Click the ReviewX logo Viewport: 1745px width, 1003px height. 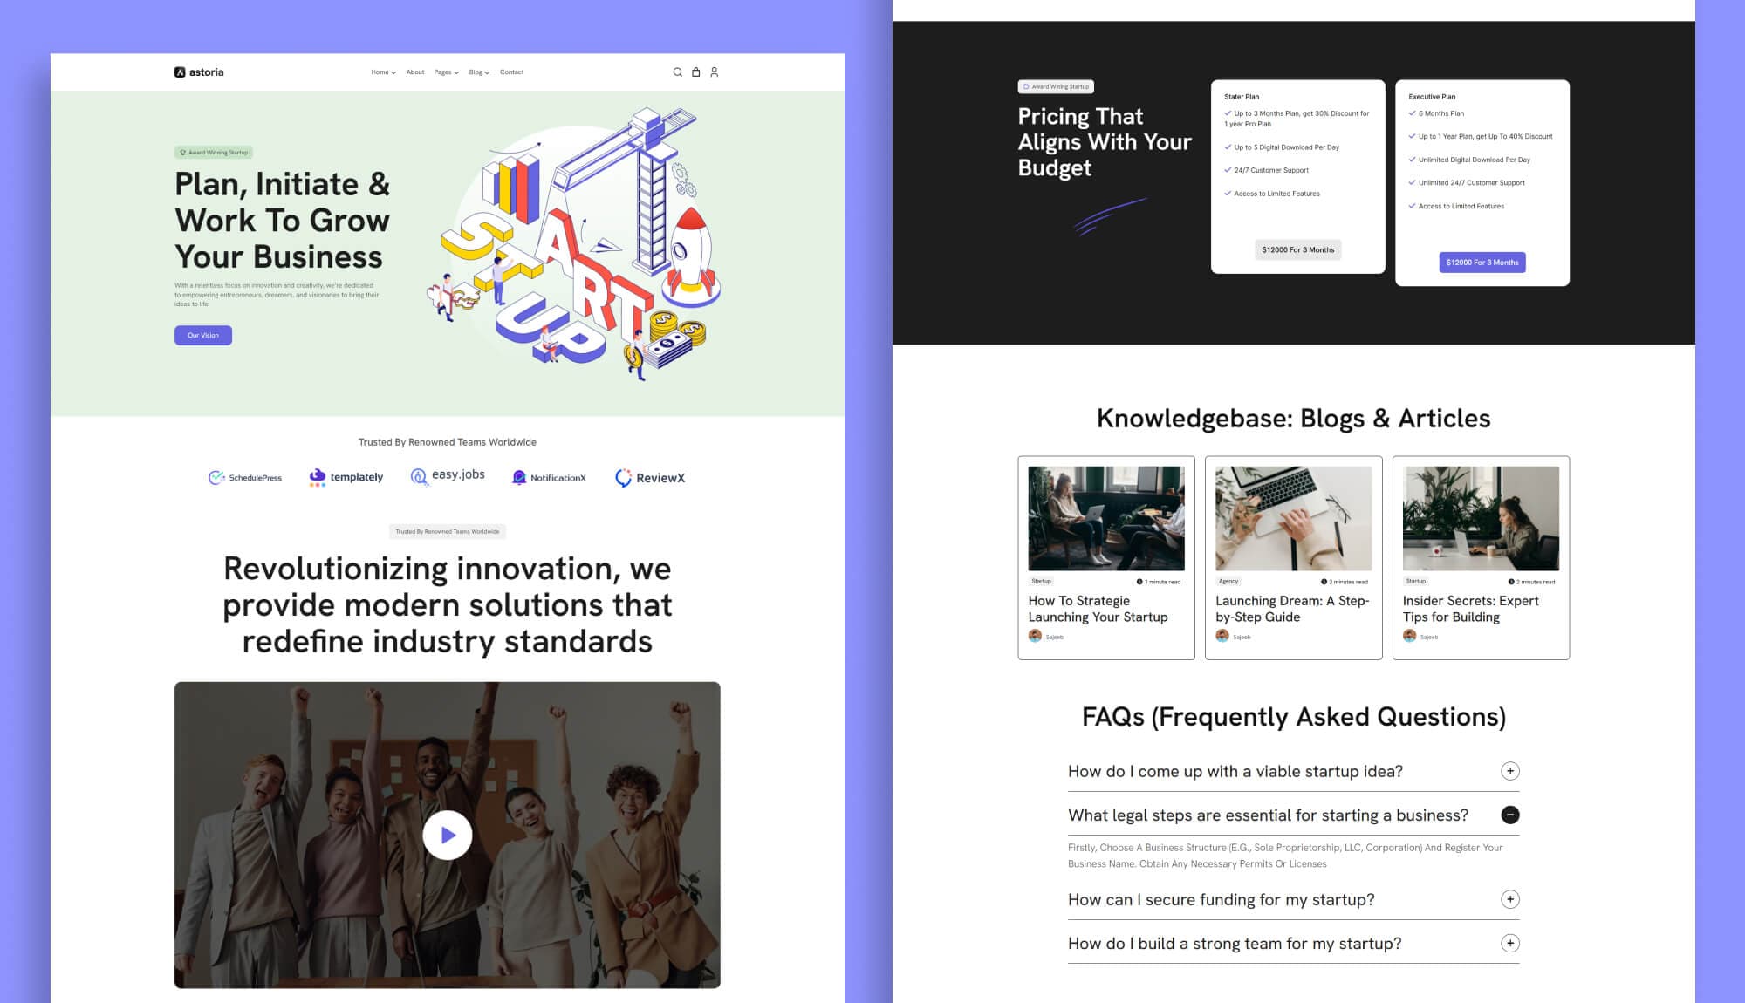[650, 477]
